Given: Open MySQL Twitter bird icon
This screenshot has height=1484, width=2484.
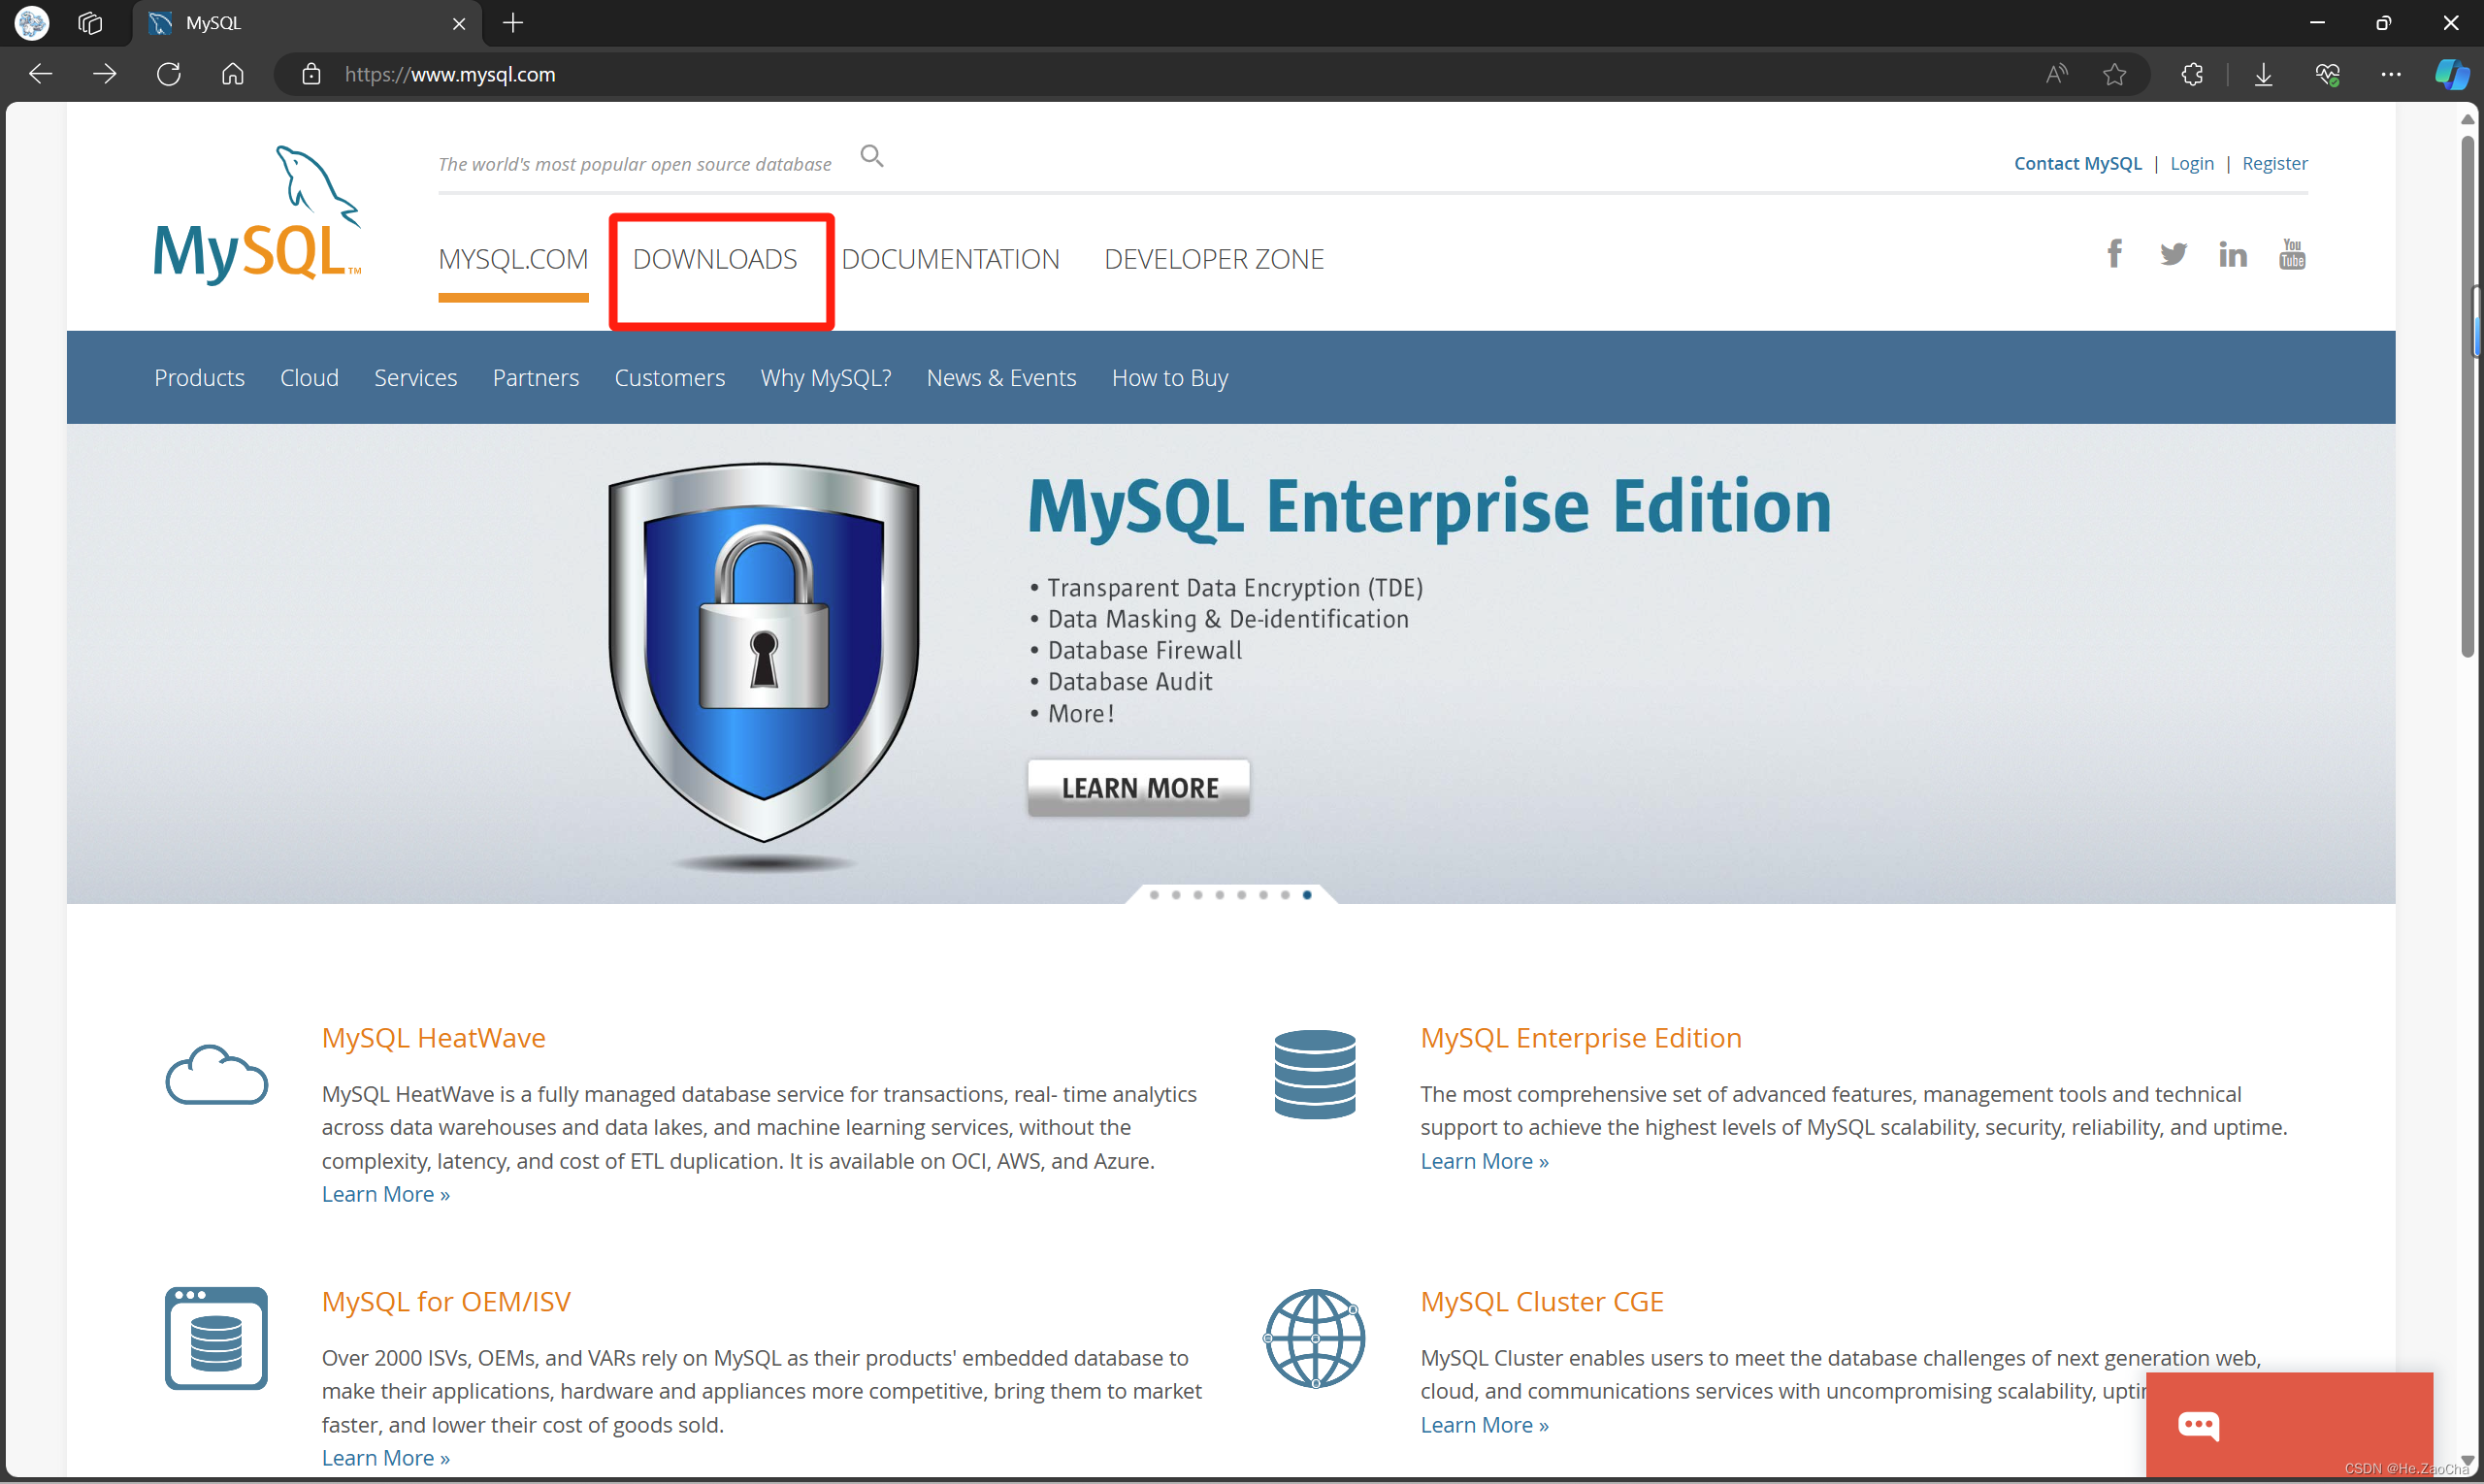Looking at the screenshot, I should point(2173,254).
